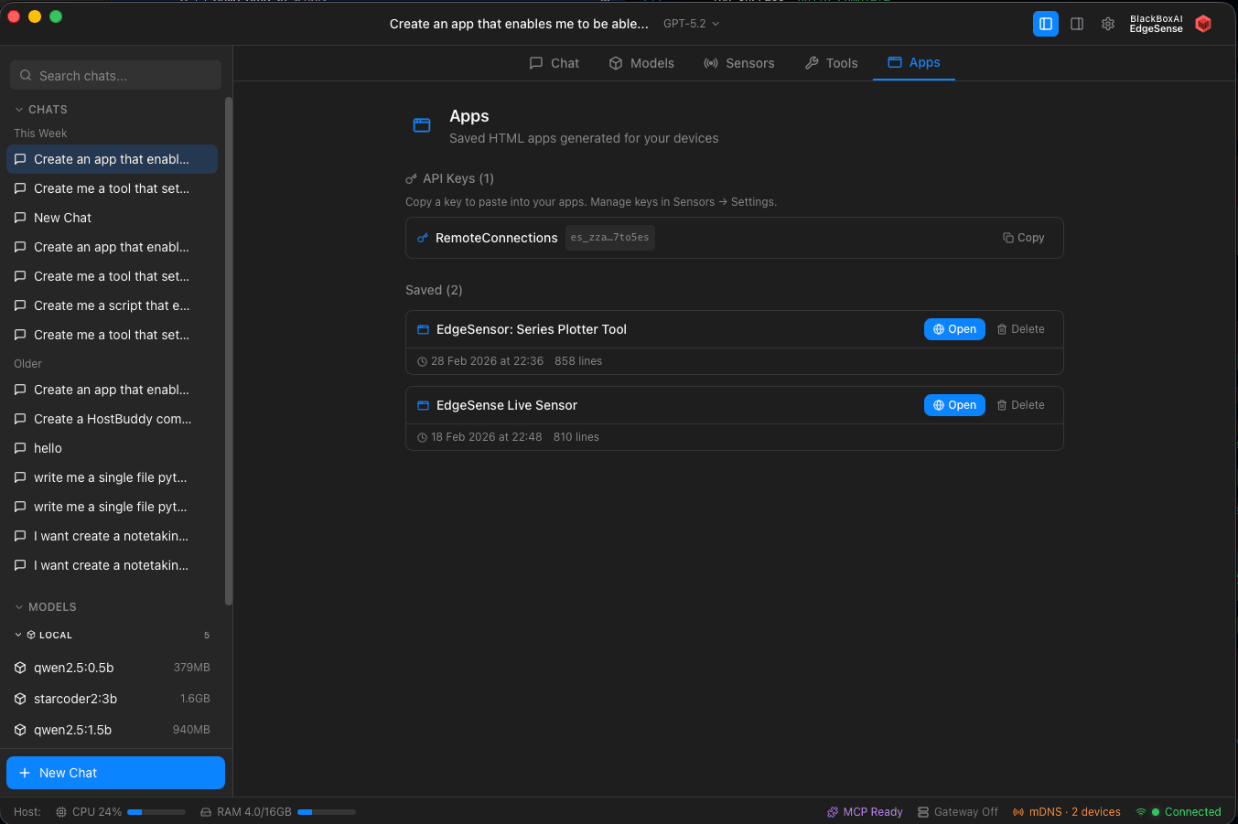
Task: Toggle the right side panel icon
Action: point(1077,24)
